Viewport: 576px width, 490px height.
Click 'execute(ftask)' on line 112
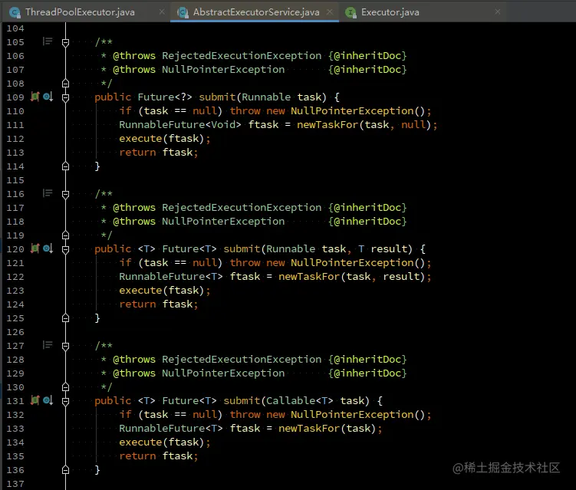pos(161,139)
